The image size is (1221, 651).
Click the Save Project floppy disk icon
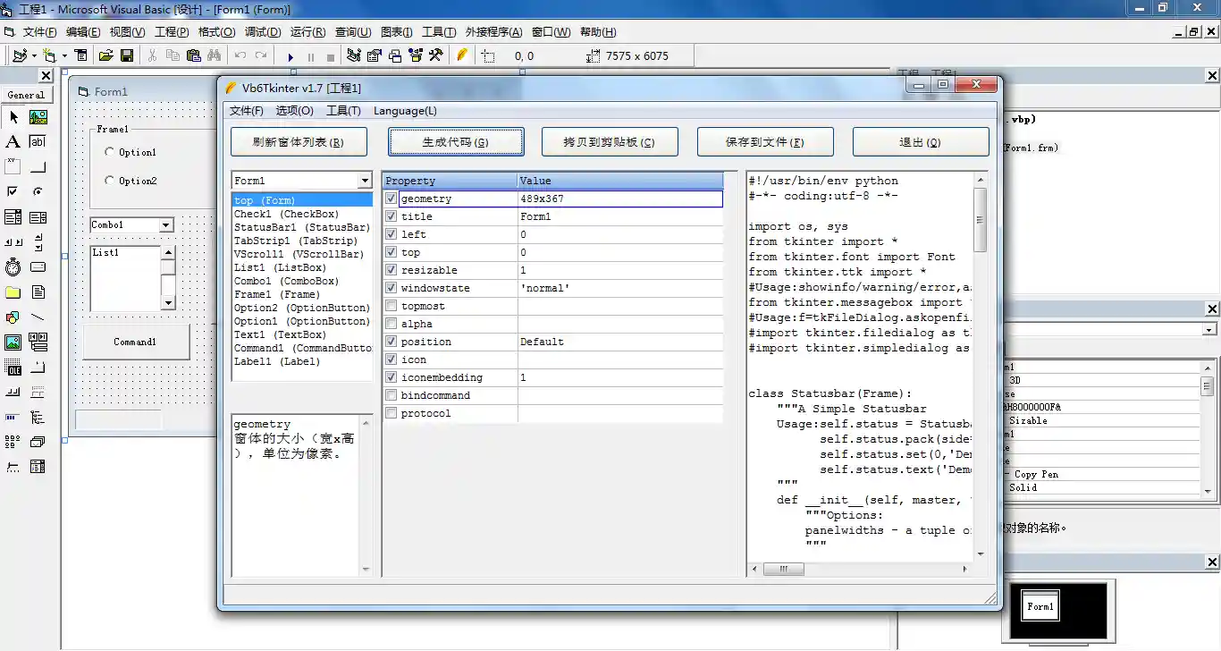coord(128,55)
